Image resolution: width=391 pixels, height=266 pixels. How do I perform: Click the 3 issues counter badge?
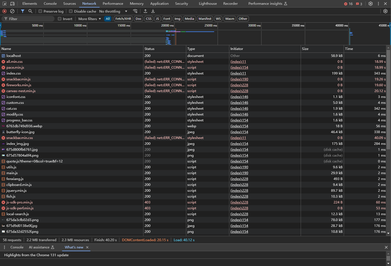[x=359, y=4]
